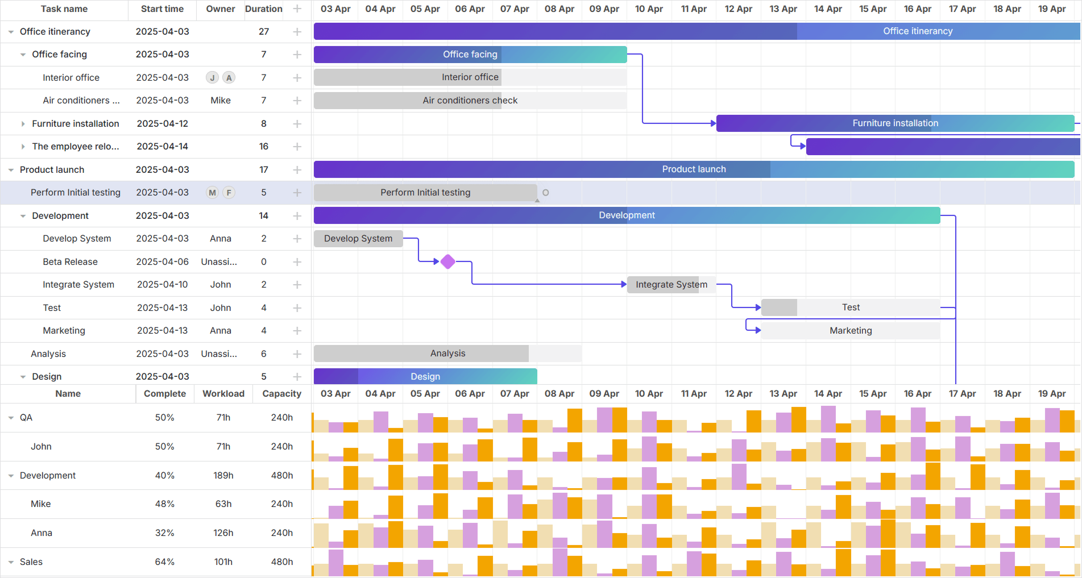Expand the Furniture installation task

23,124
